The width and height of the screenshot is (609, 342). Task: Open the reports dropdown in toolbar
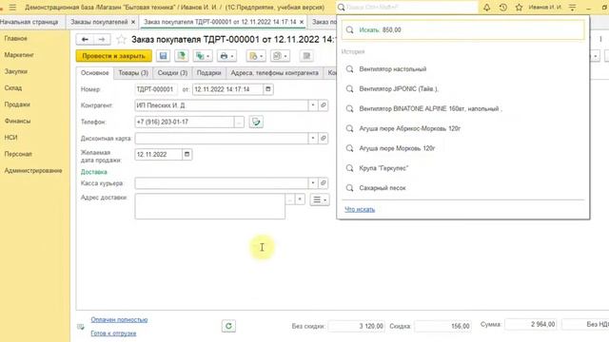(x=256, y=56)
